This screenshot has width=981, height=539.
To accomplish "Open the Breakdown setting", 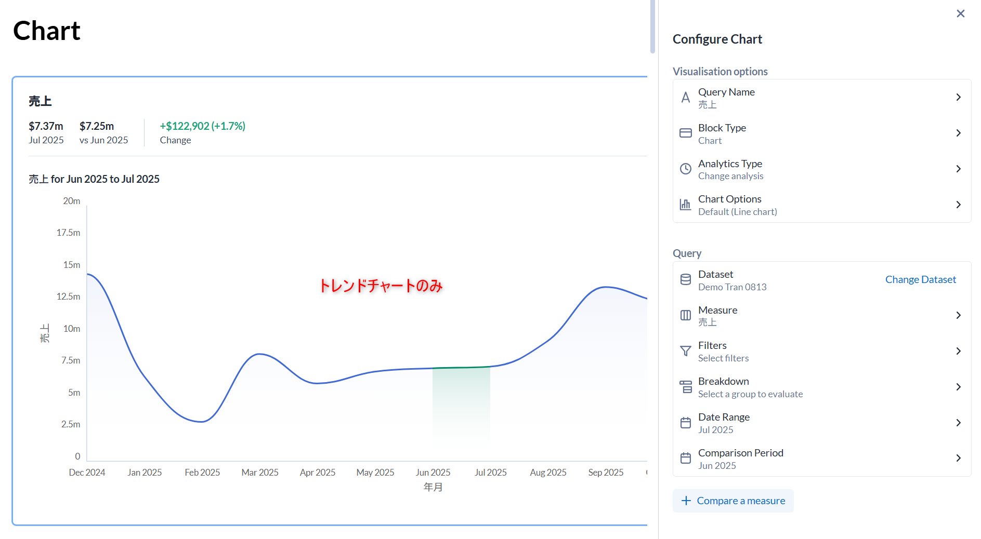I will pos(822,387).
